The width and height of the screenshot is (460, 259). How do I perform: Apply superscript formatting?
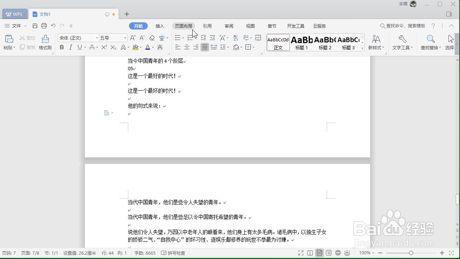[x=104, y=47]
